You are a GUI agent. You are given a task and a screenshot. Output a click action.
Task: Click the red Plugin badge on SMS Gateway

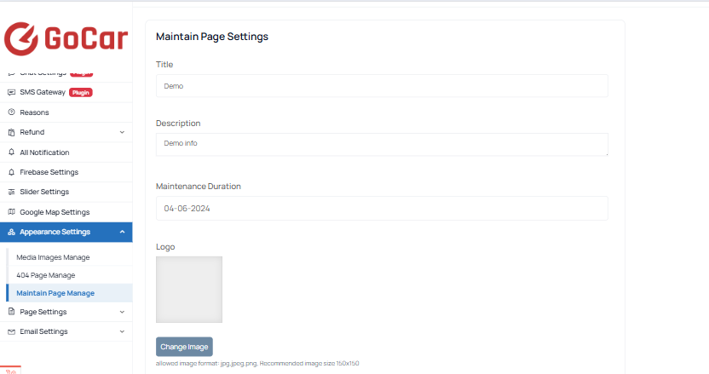click(x=81, y=93)
